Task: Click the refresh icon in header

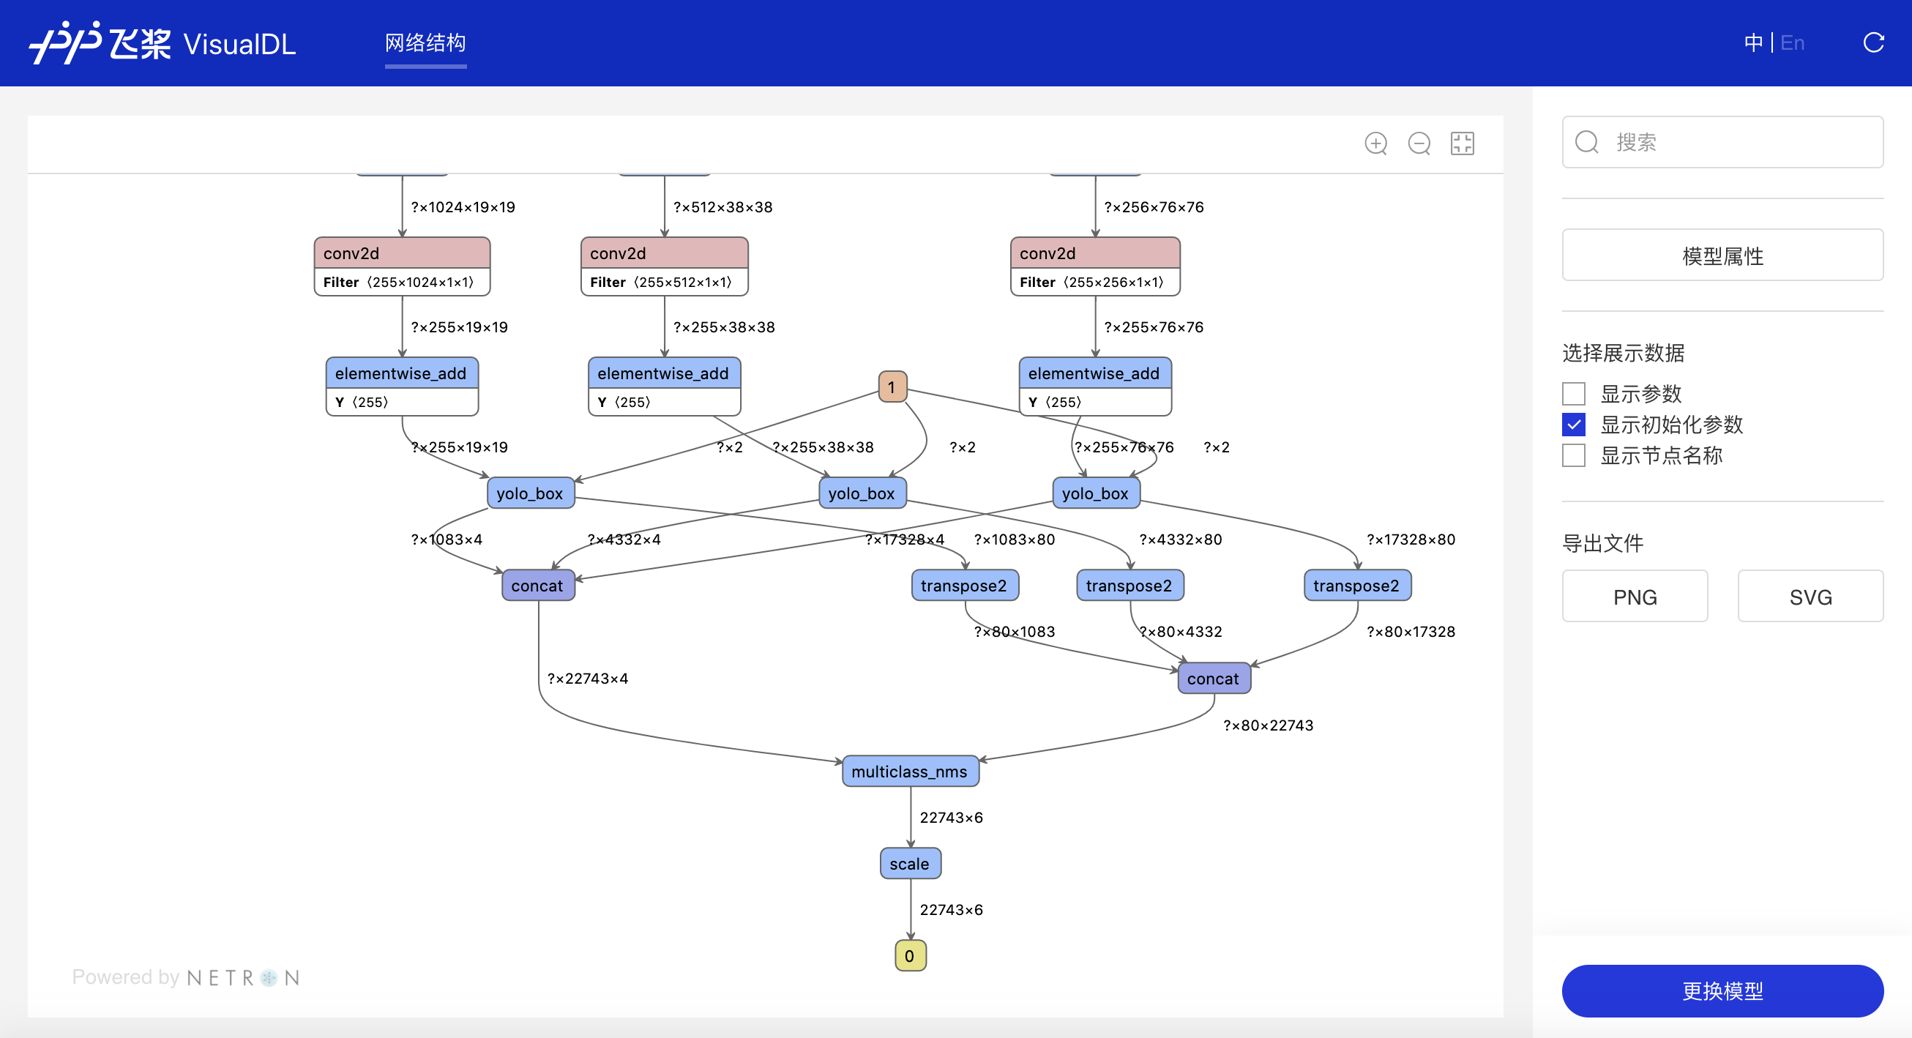Action: click(x=1872, y=43)
